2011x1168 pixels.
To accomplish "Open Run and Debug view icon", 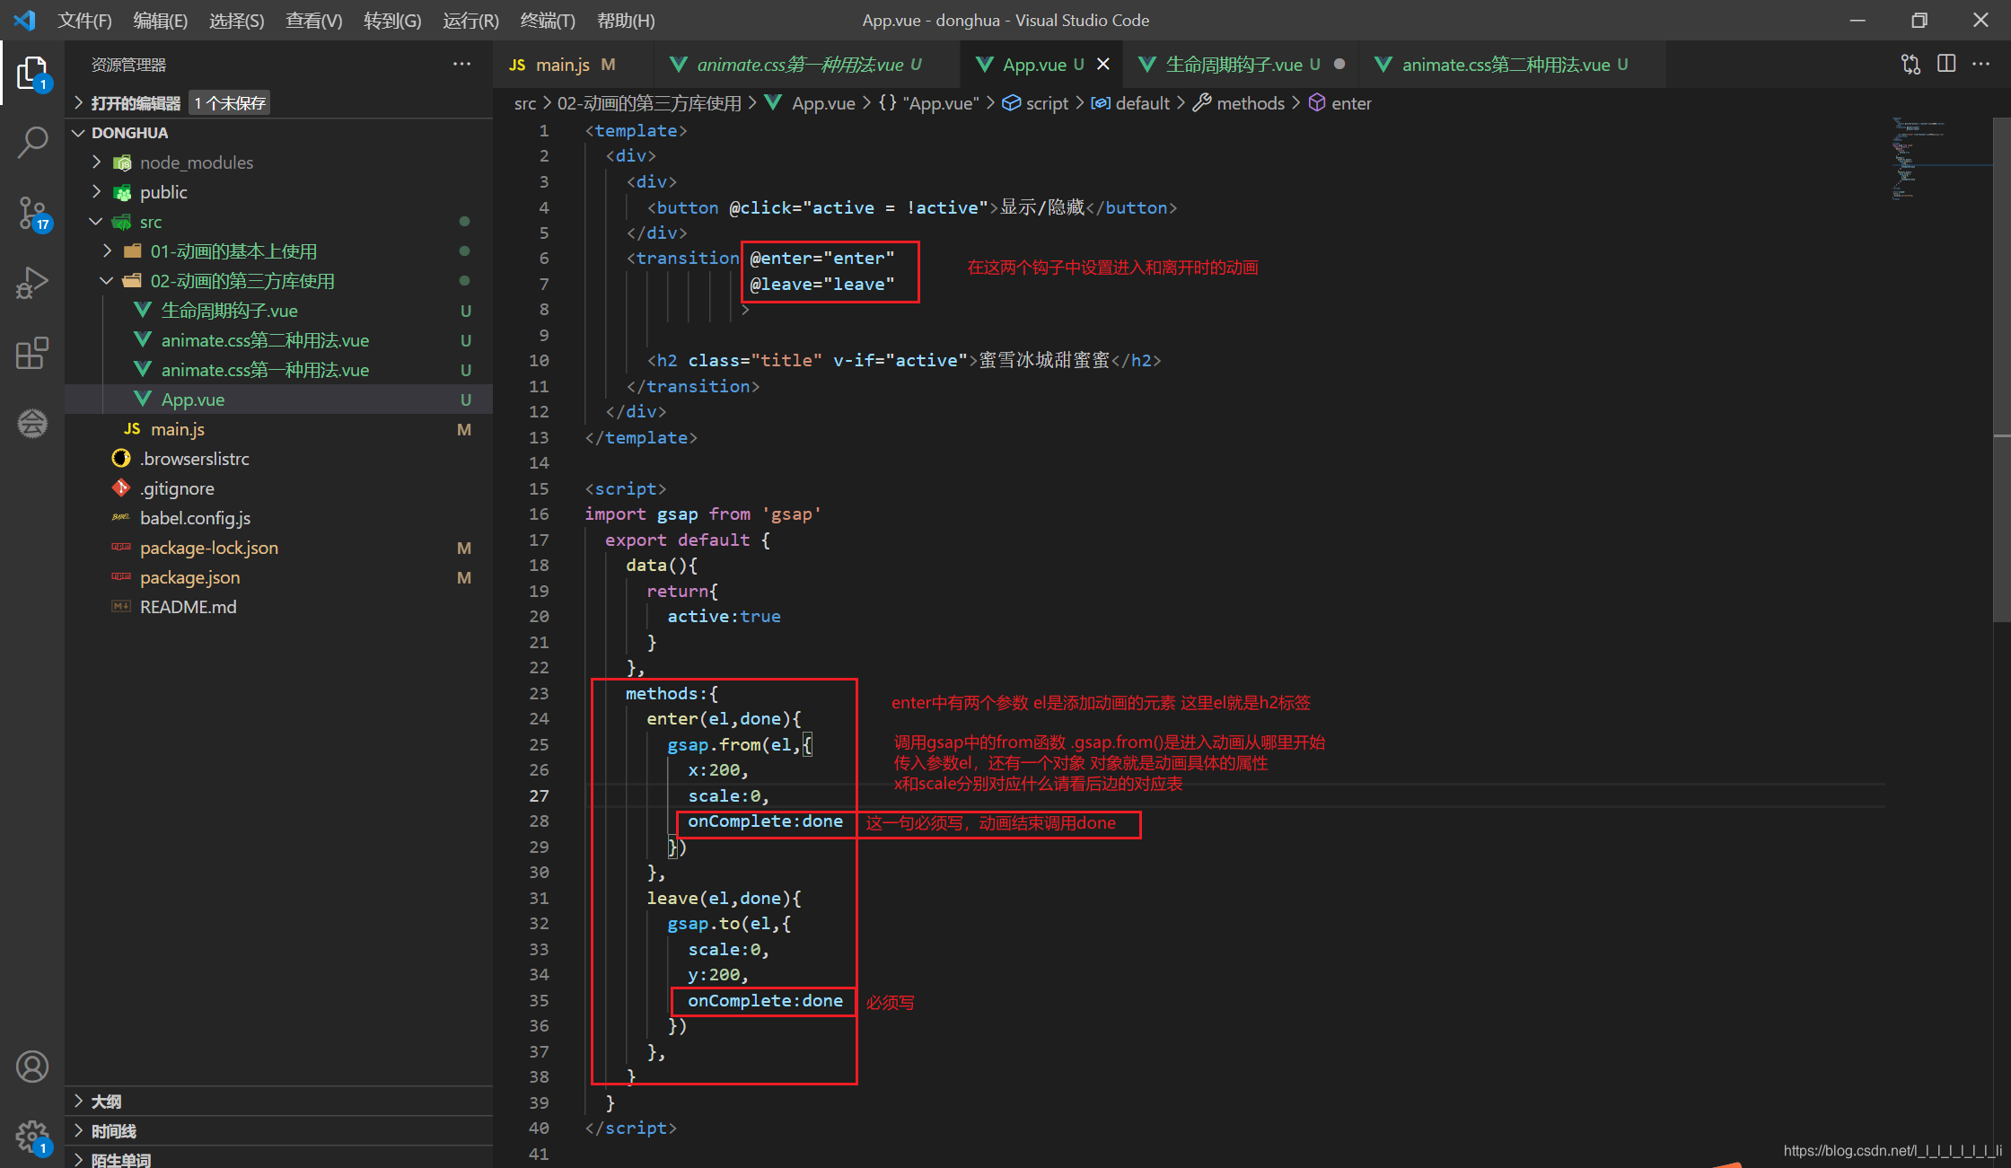I will [32, 283].
